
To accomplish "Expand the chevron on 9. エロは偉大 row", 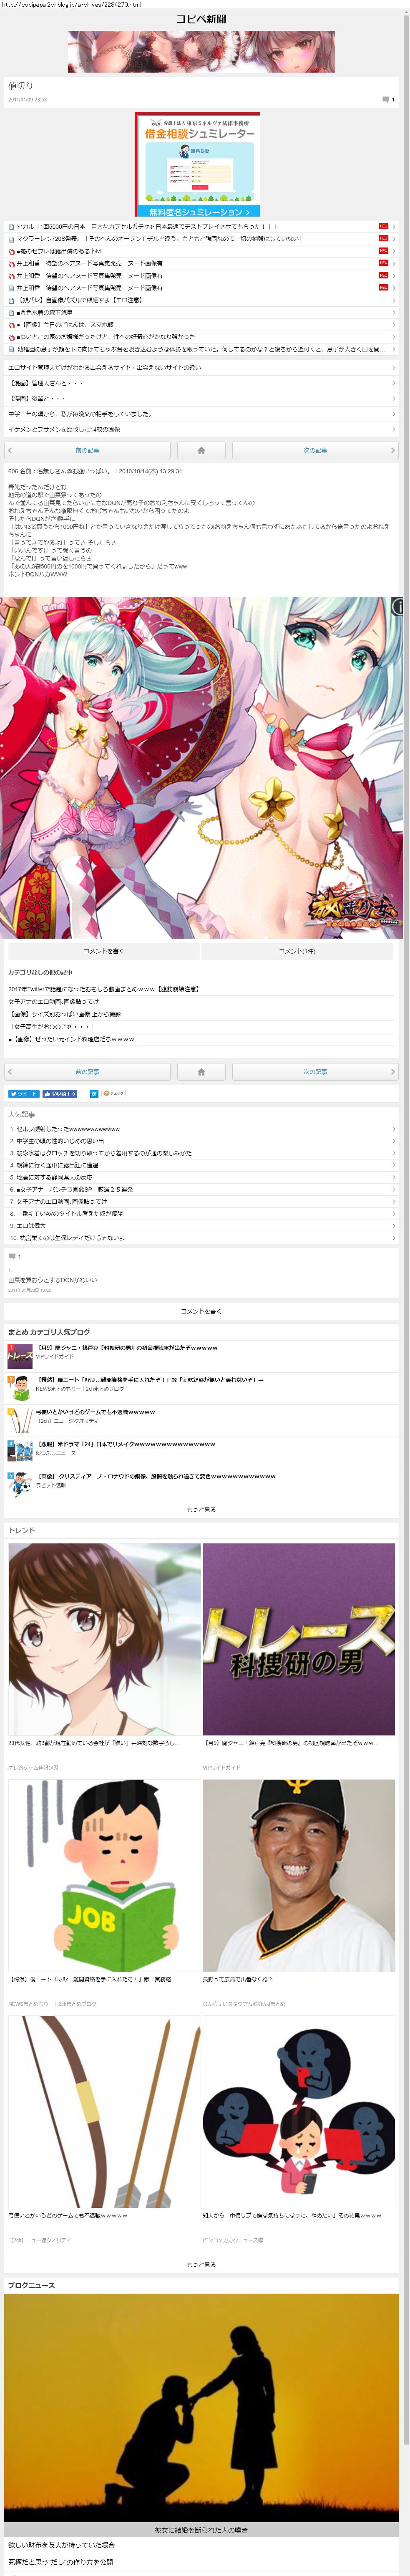I will [394, 1225].
